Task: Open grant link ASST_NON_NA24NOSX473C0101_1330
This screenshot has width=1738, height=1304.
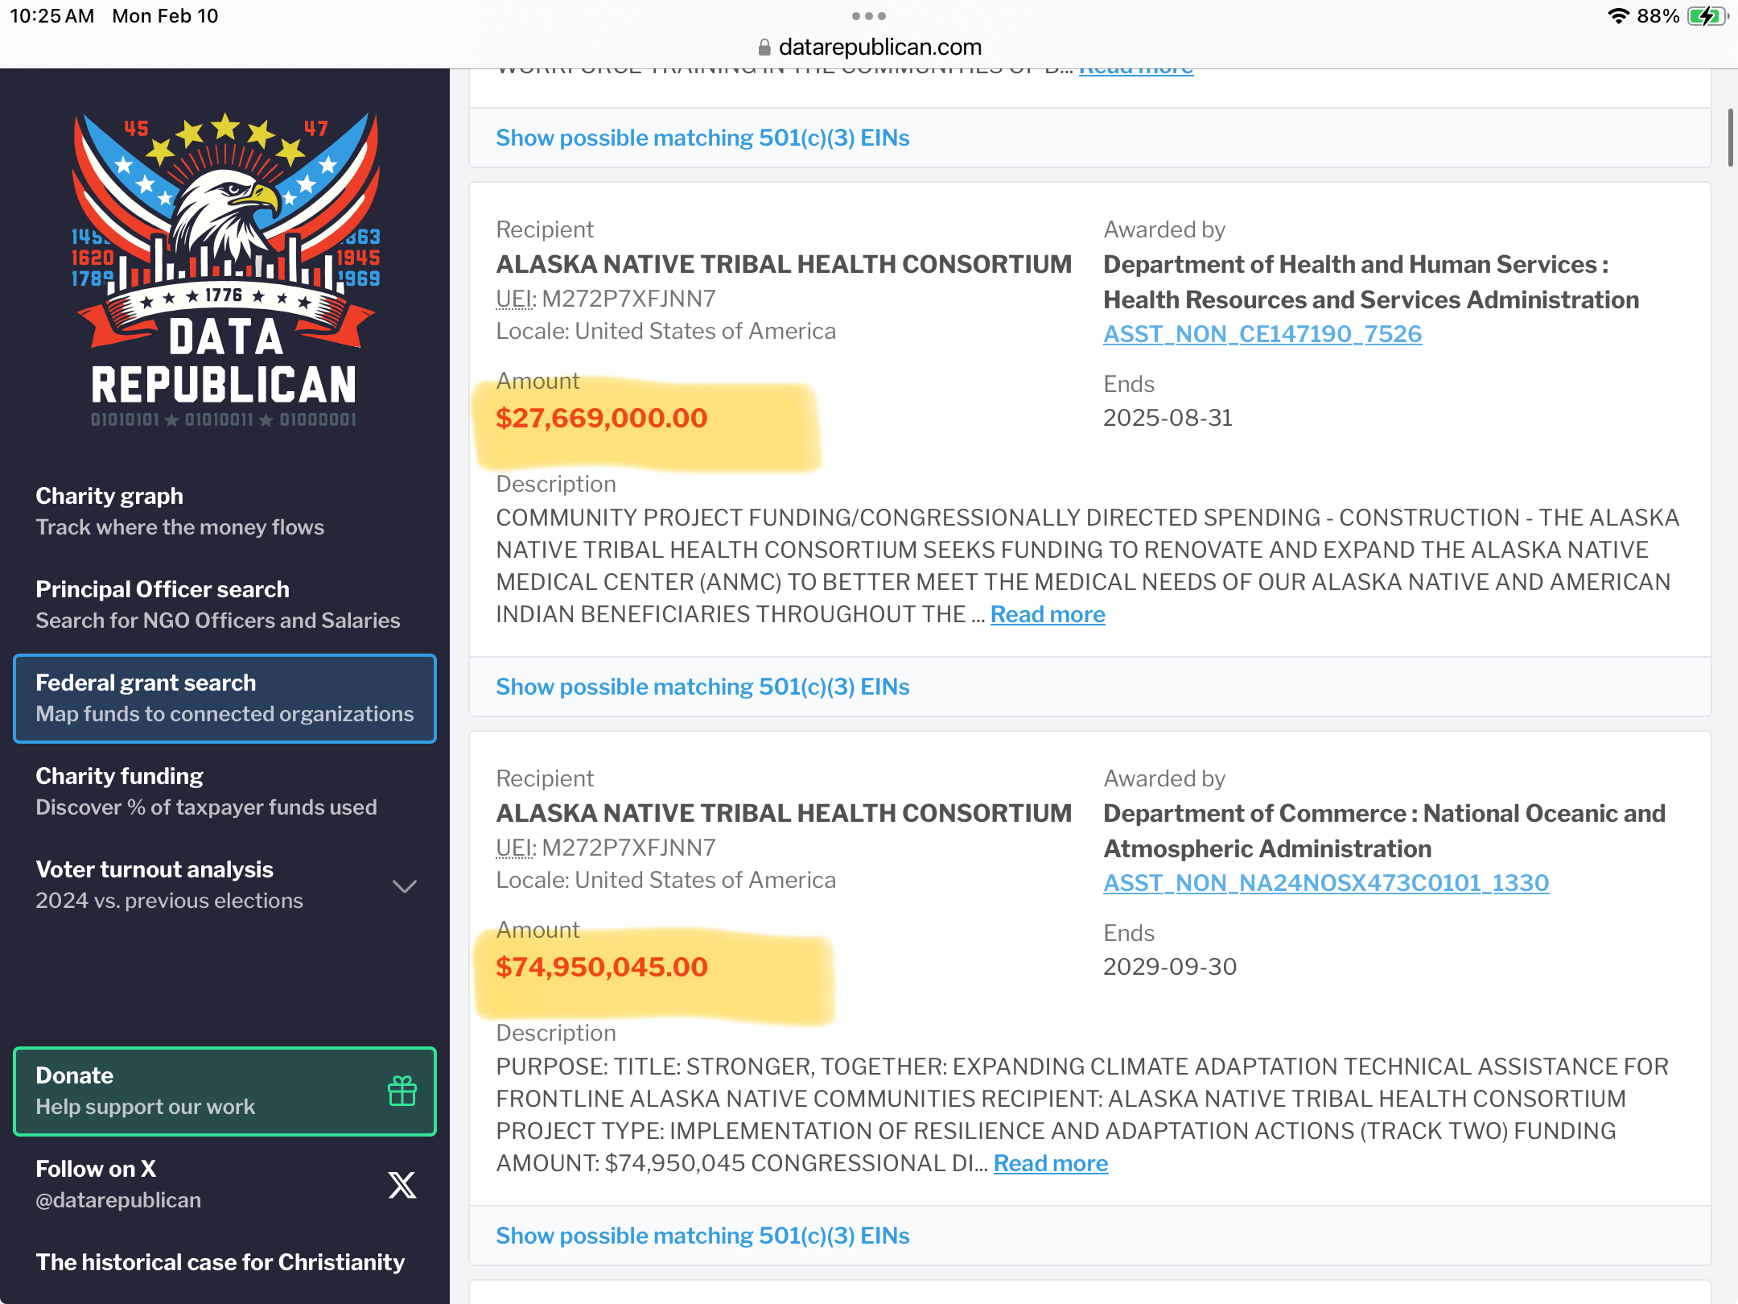Action: pos(1326,882)
